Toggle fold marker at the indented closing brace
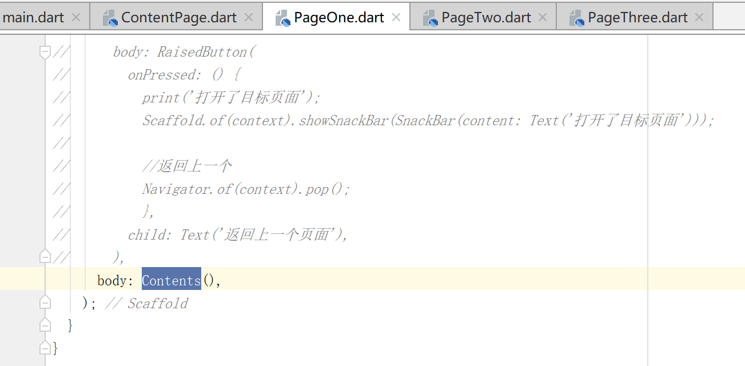The height and width of the screenshot is (366, 745). (x=45, y=325)
